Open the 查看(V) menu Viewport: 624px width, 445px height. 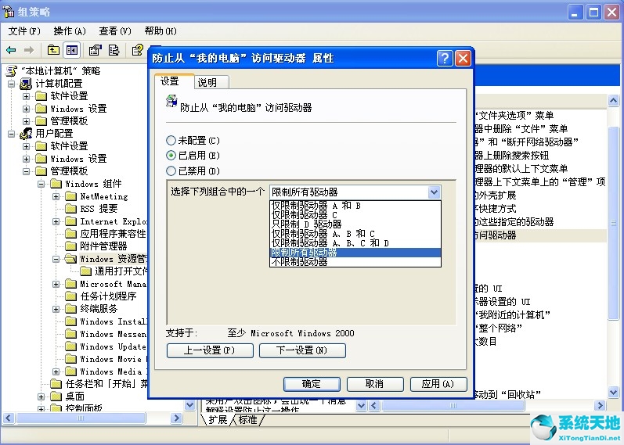(x=115, y=31)
